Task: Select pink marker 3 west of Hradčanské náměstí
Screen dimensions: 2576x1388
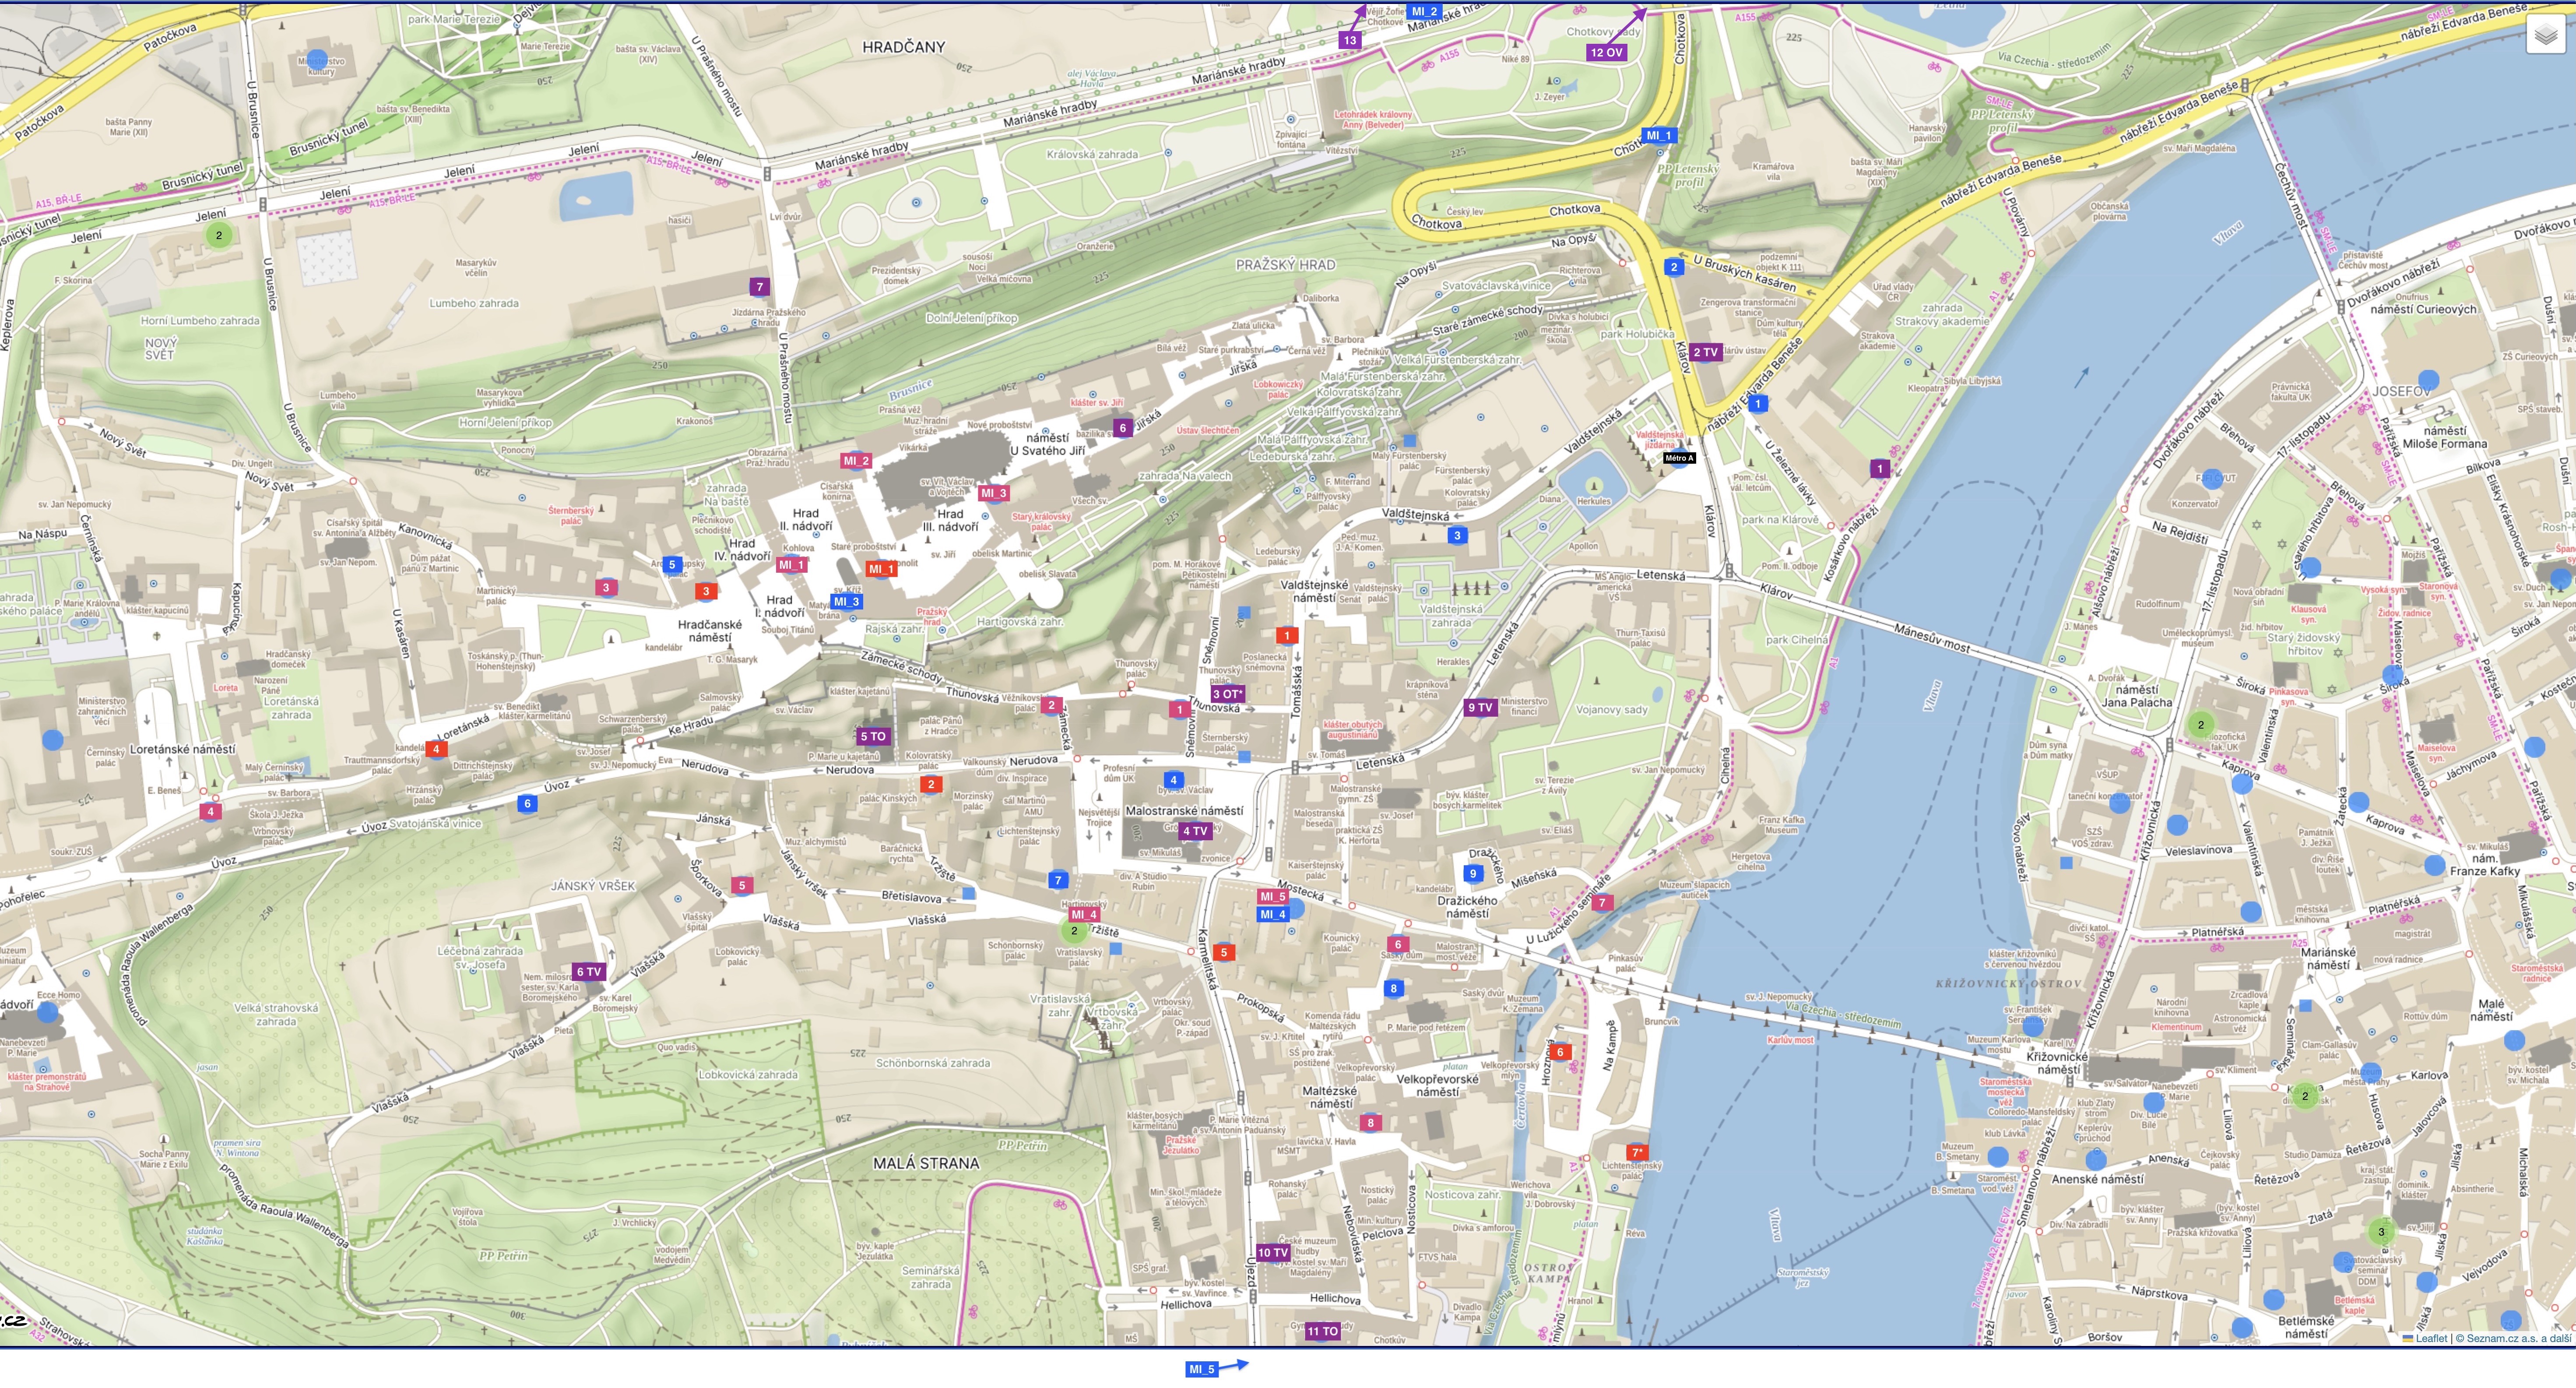Action: (605, 588)
